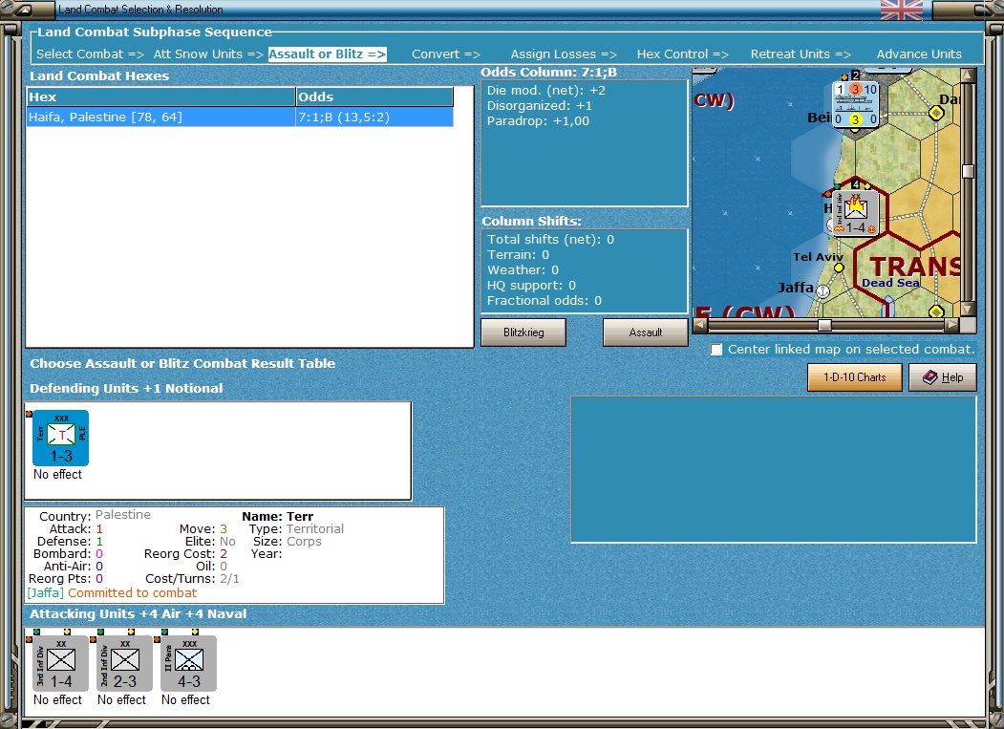Open the 1-D-10 Charts
This screenshot has height=729, width=1004.
pos(855,377)
